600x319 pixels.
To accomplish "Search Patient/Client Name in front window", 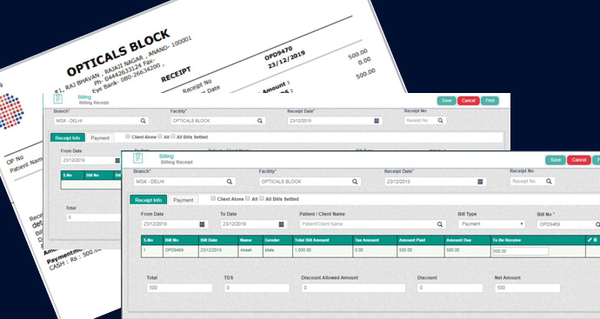I will (440, 224).
